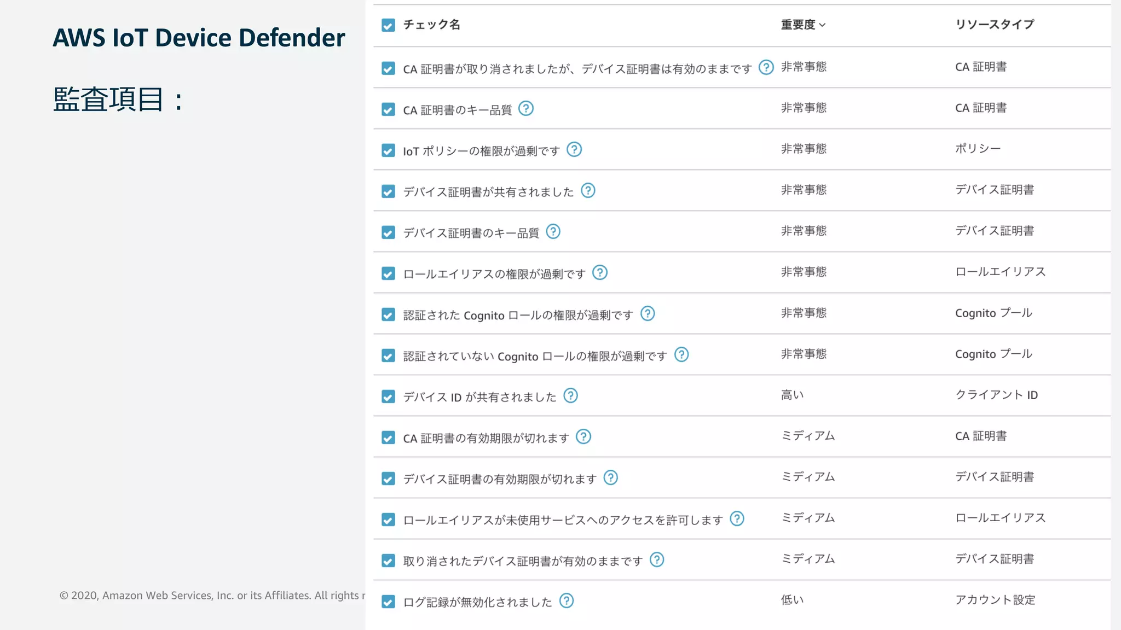Click the アカウント設定 resource type cell
Screen dimensions: 1121x630
coord(995,600)
